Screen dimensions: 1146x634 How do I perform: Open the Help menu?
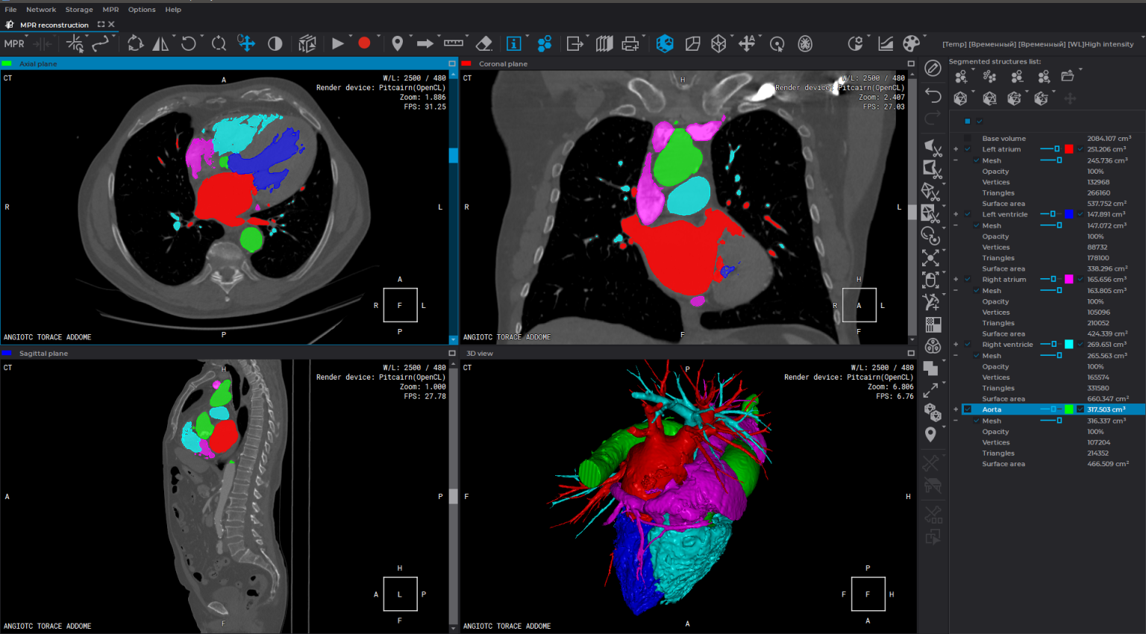click(173, 10)
